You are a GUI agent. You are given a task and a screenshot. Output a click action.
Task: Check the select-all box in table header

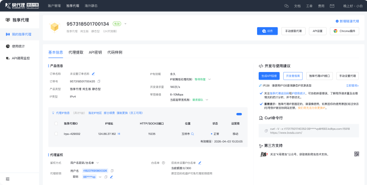coord(56,124)
